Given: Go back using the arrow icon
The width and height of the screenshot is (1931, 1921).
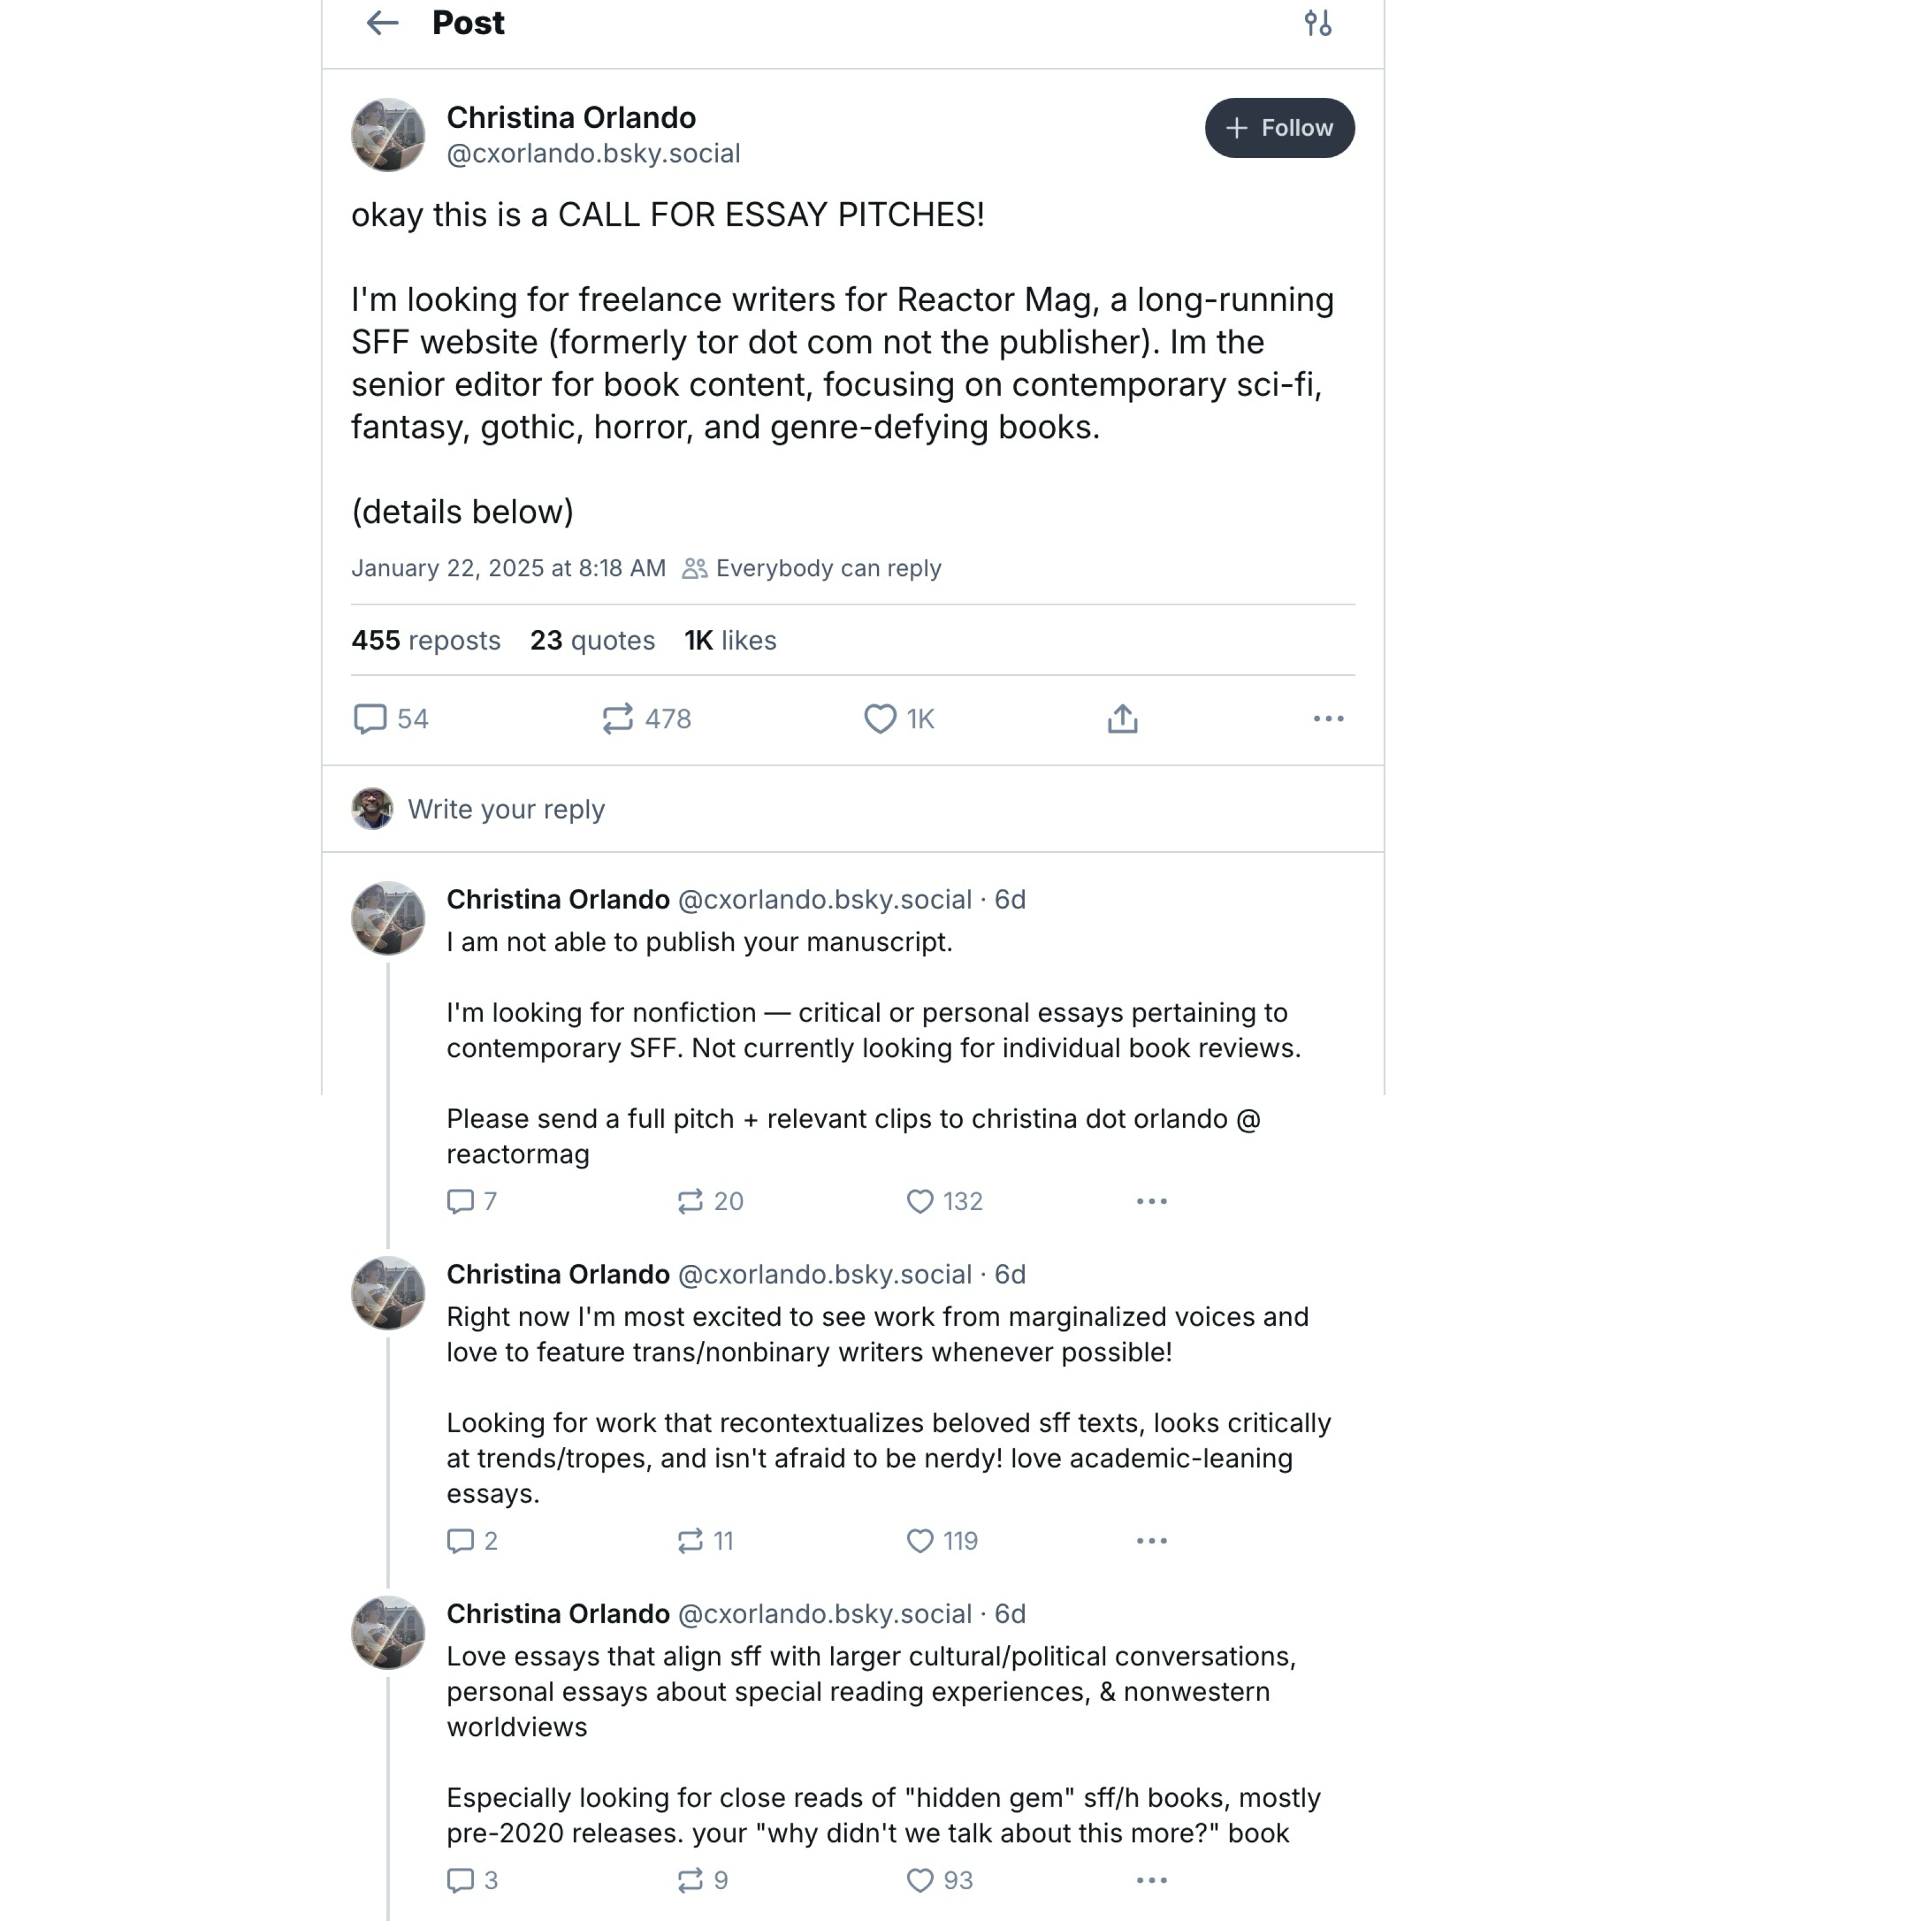Looking at the screenshot, I should point(382,23).
